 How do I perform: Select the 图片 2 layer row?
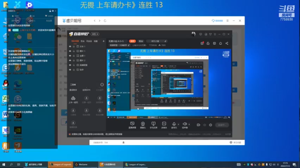[x=87, y=60]
